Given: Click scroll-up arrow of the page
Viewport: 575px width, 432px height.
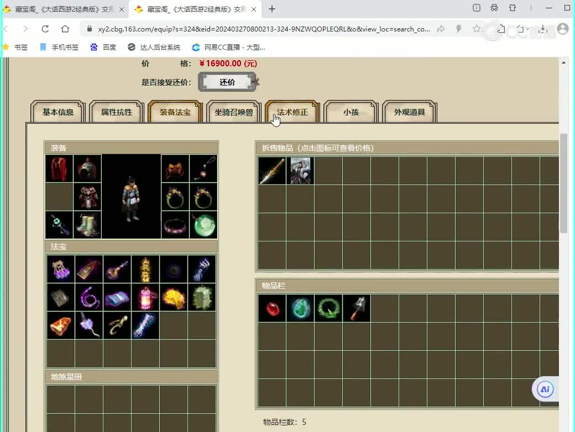Looking at the screenshot, I should (563, 62).
